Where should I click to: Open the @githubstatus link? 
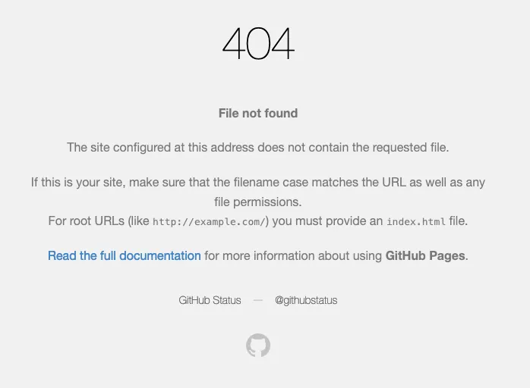(x=306, y=300)
